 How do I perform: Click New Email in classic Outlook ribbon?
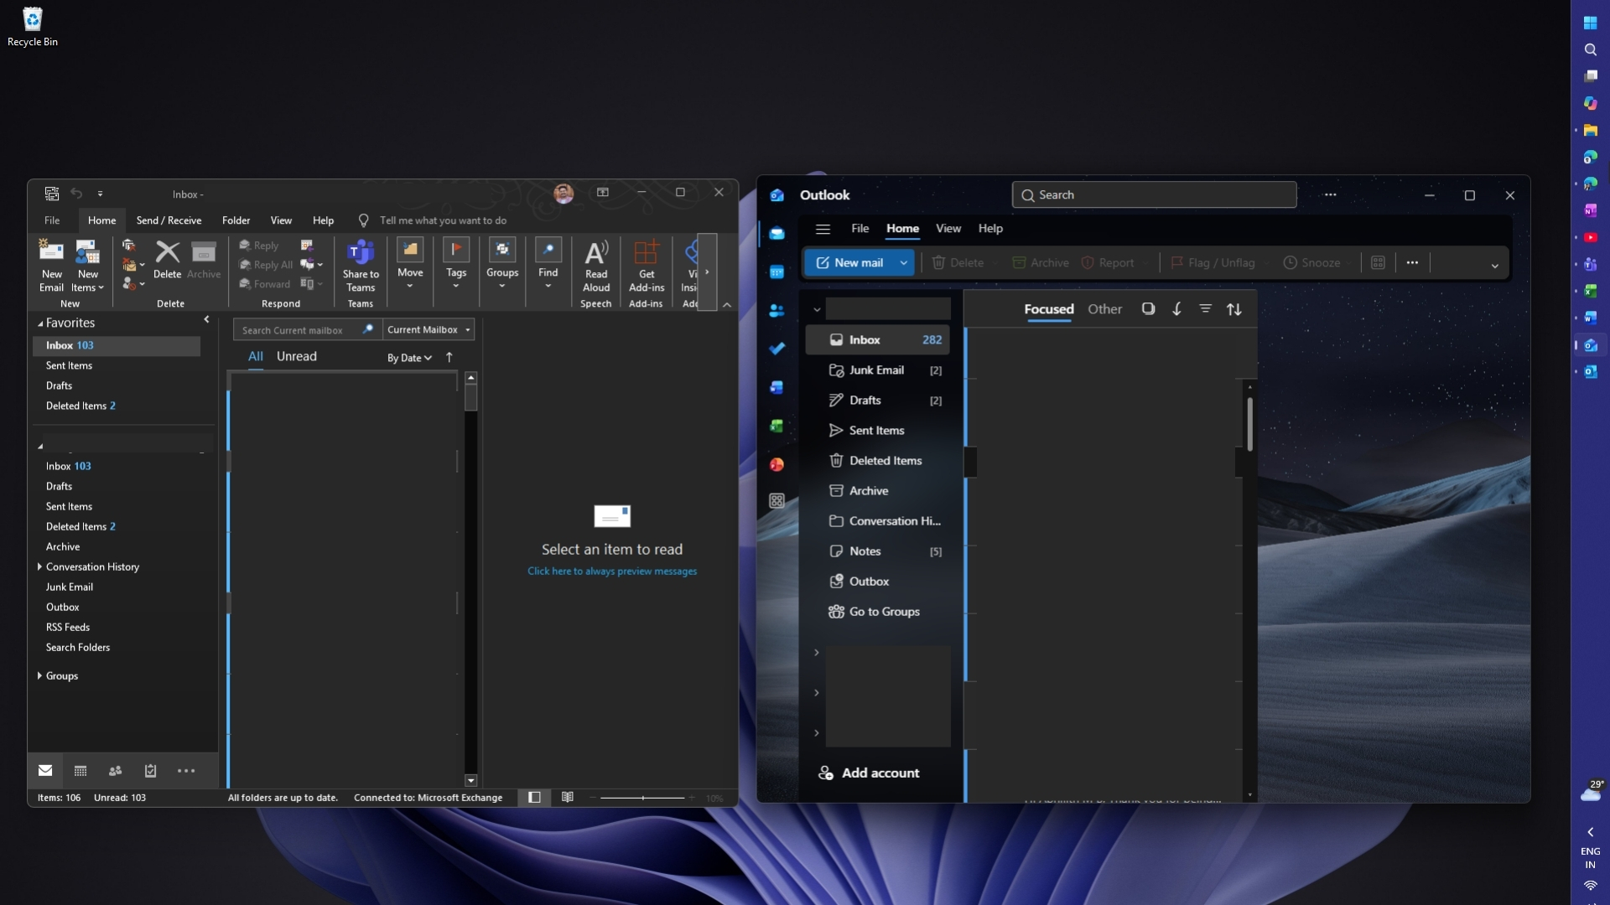(x=51, y=265)
